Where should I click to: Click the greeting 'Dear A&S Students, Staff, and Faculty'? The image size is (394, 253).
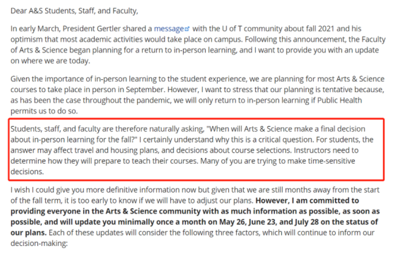74,11
